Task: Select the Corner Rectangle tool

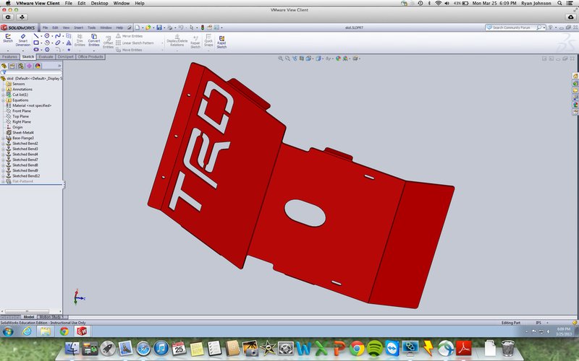Action: click(35, 43)
